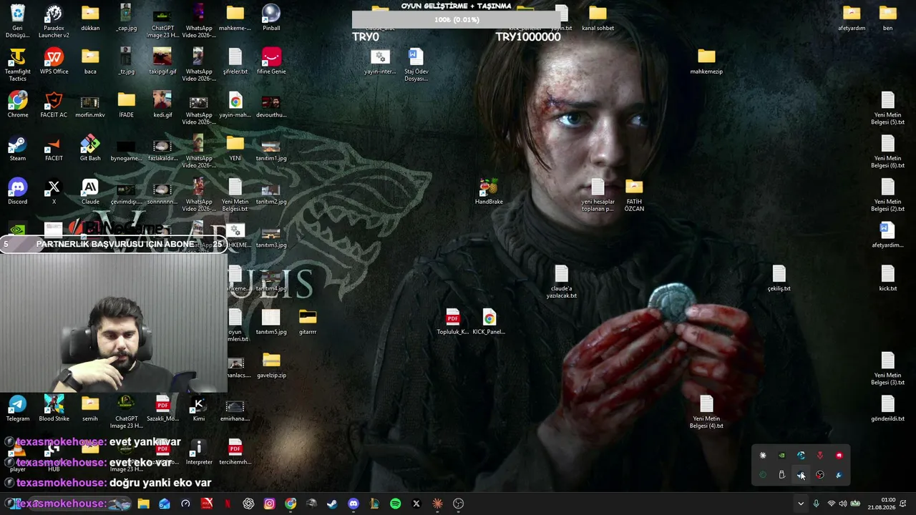Select the Discord desktop shortcut
The height and width of the screenshot is (515, 916).
[18, 192]
